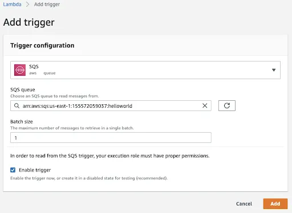Viewport: 292px width, 213px height.
Task: Click into the Batch size input field
Action: coord(111,138)
